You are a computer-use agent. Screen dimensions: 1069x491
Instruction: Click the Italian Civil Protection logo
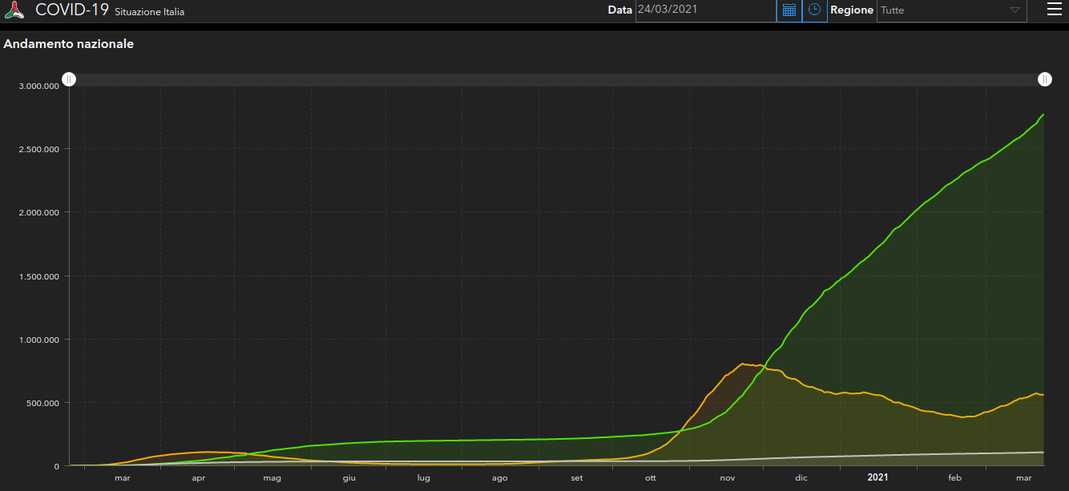[14, 10]
